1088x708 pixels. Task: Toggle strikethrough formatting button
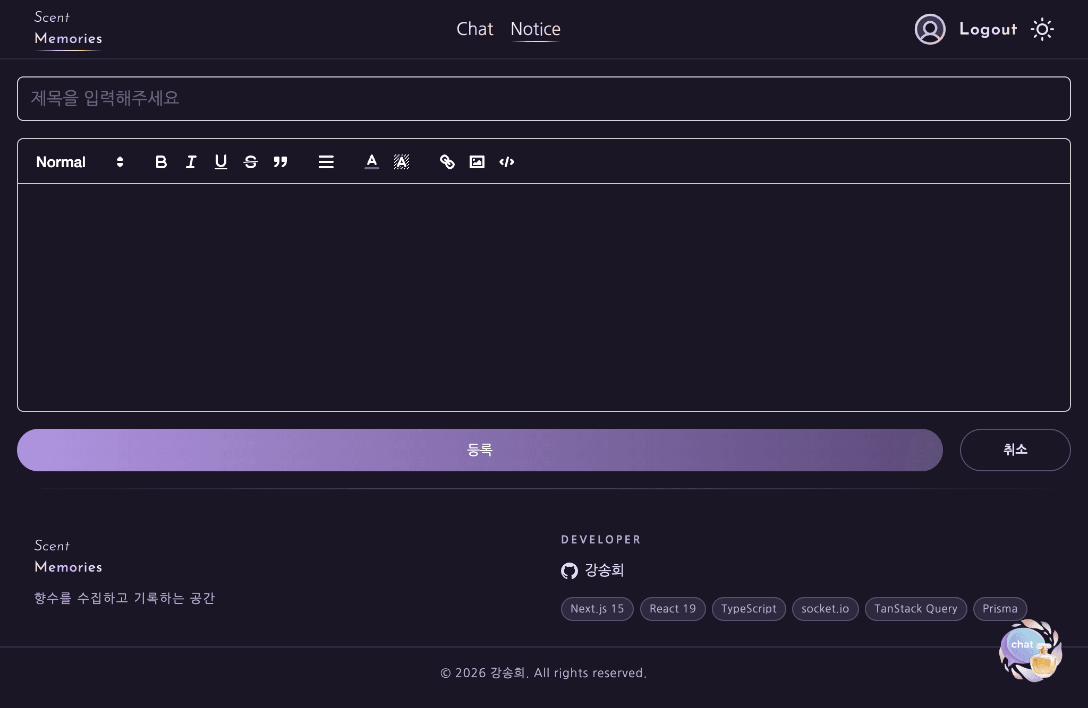click(x=250, y=162)
